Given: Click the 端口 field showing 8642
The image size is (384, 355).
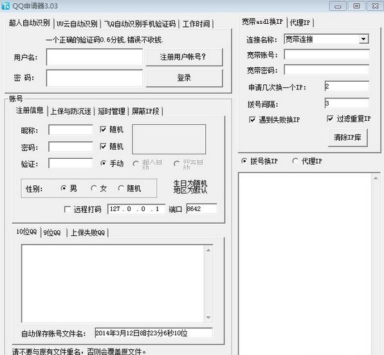Looking at the screenshot, I should 201,209.
